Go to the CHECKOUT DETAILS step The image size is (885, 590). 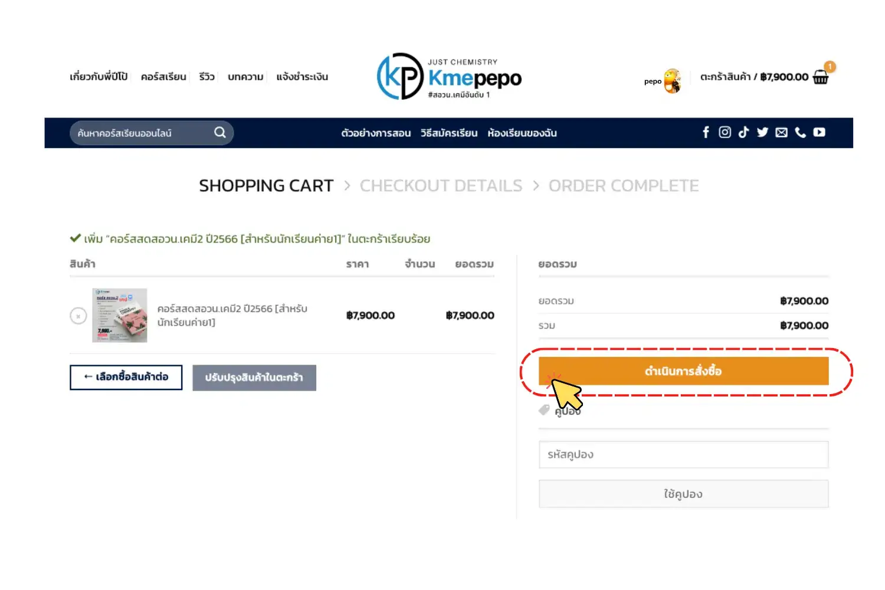click(x=441, y=186)
